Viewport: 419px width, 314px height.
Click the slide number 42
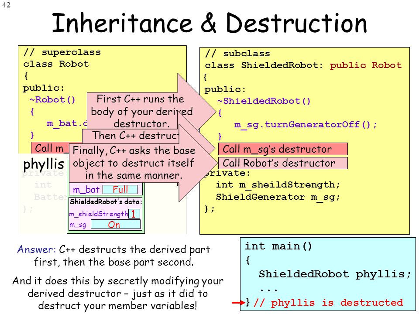(6, 5)
